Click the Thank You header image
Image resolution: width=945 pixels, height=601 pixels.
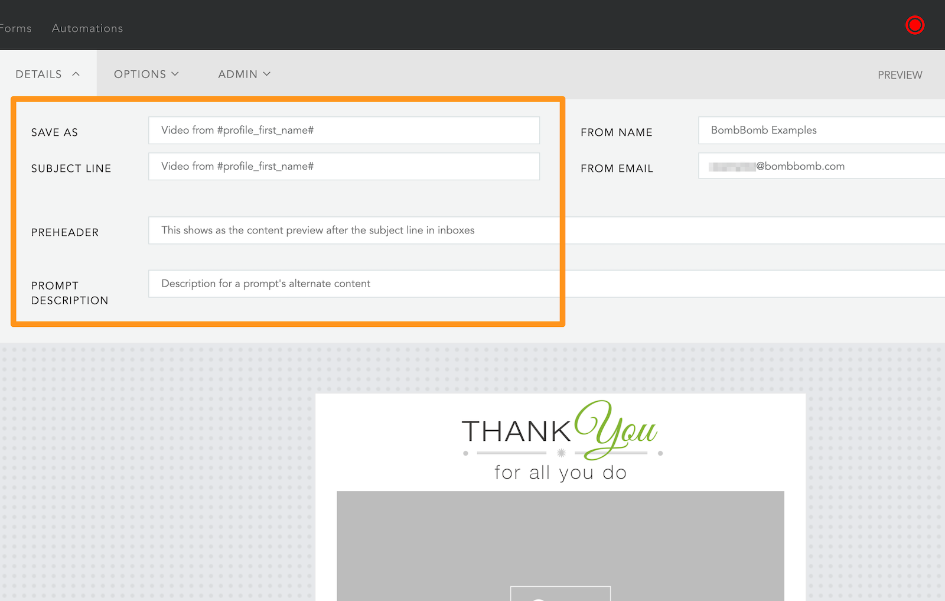click(x=561, y=441)
